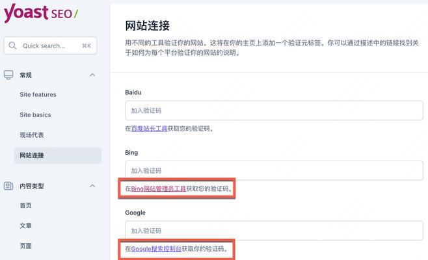Open the 内容类型 menu heading

pyautogui.click(x=32, y=186)
